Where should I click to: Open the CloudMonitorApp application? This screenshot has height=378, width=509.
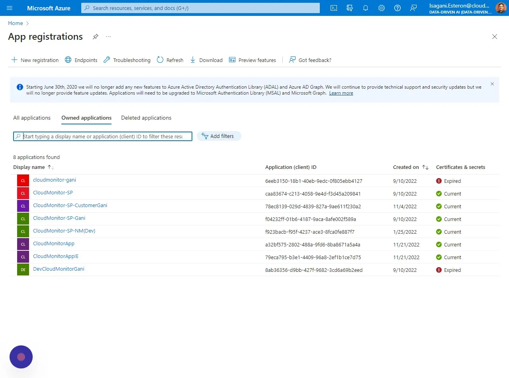click(x=54, y=244)
